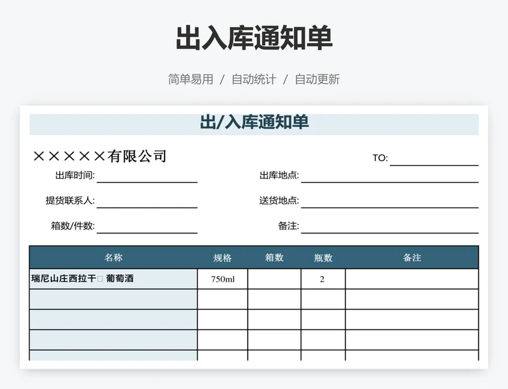Click the 出库时间 label

75,175
